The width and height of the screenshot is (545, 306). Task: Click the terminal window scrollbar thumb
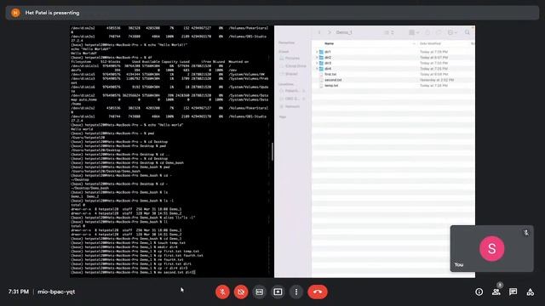pyautogui.click(x=272, y=151)
